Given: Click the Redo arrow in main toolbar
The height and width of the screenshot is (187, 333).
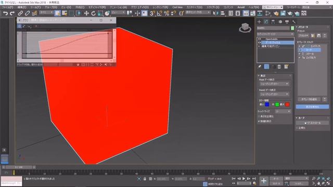Looking at the screenshot, I should 12,14.
